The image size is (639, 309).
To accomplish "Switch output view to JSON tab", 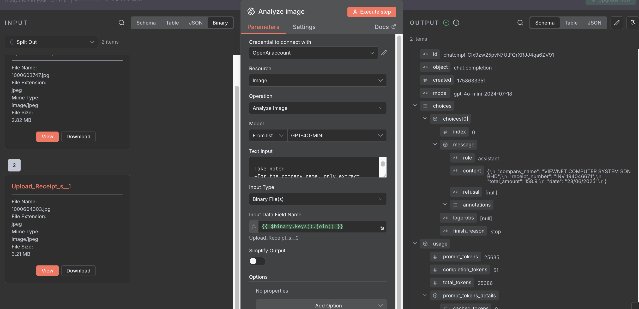I will pyautogui.click(x=594, y=23).
